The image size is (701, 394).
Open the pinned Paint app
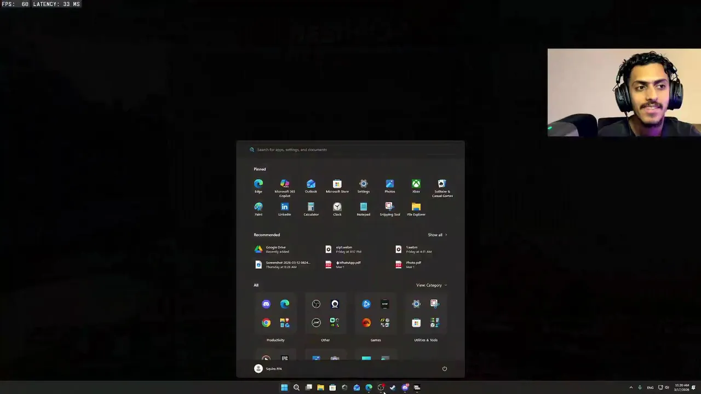tap(258, 209)
